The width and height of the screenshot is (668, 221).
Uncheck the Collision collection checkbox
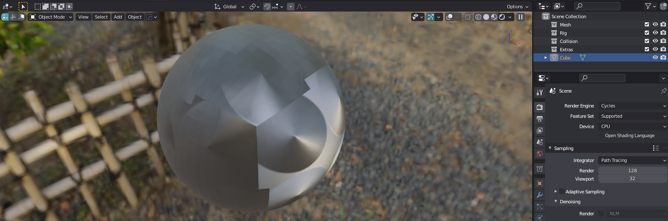[647, 41]
